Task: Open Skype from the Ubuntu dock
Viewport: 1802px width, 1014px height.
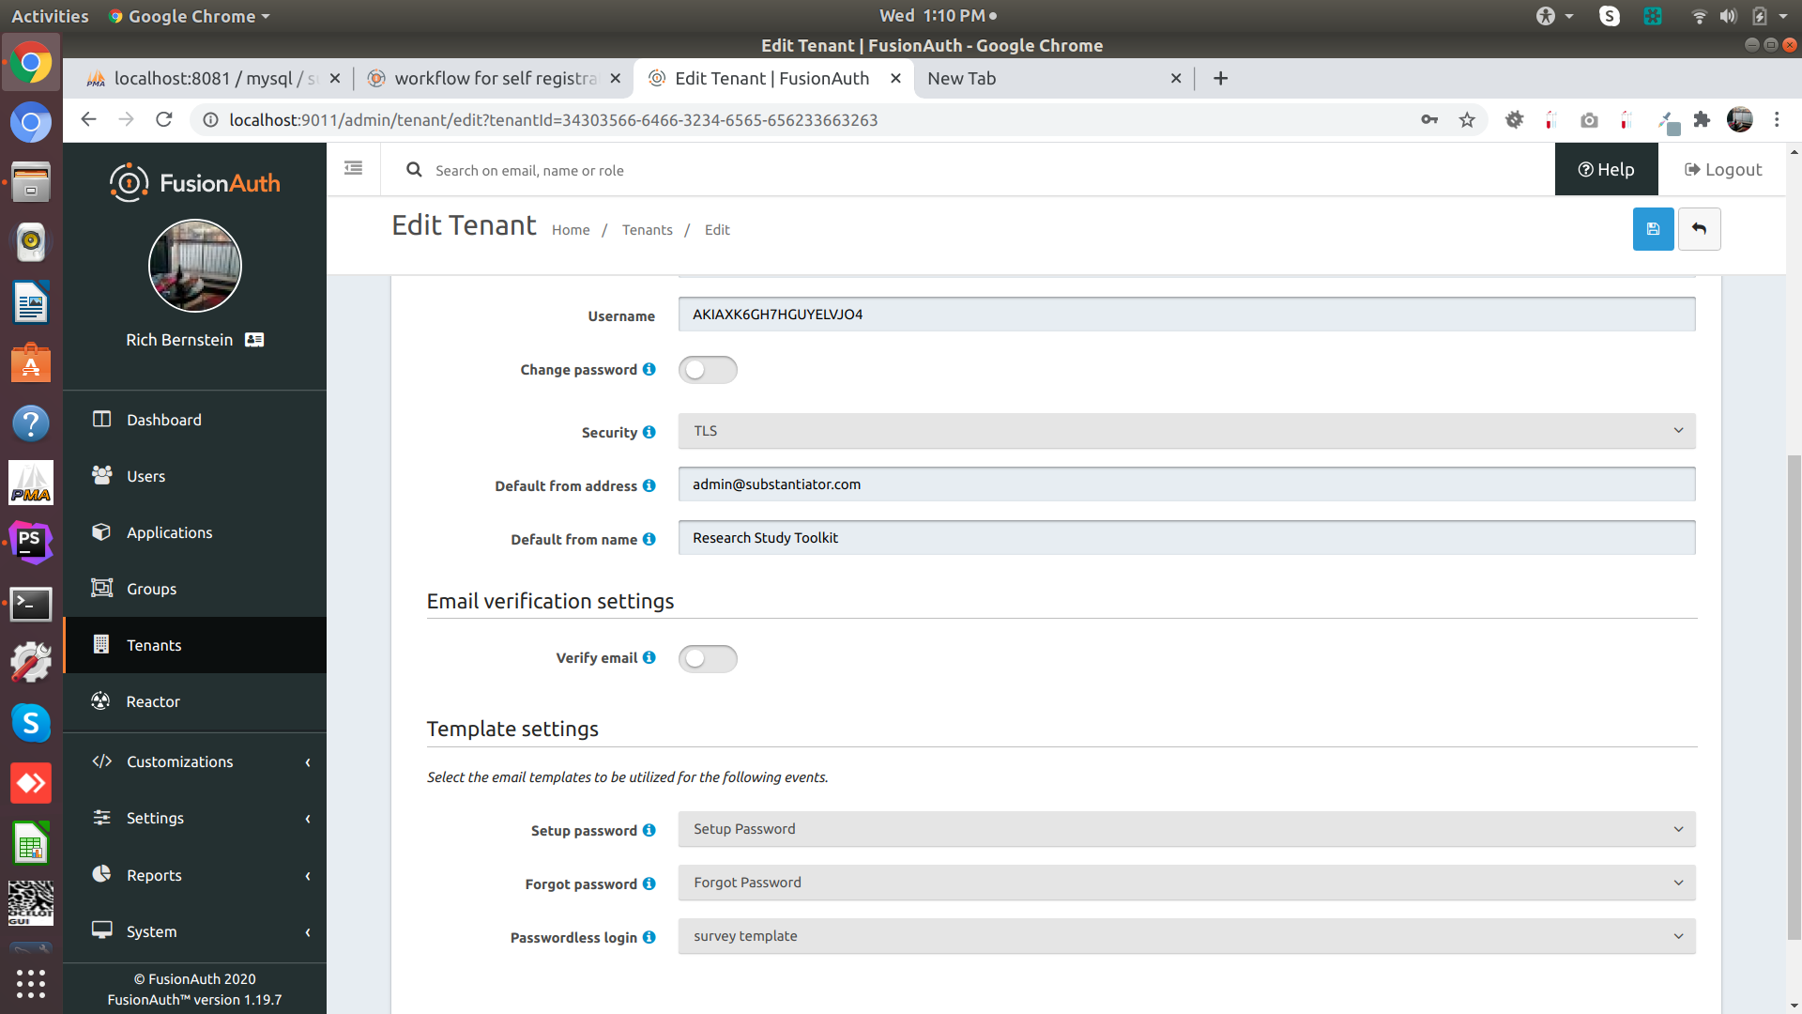Action: pyautogui.click(x=30, y=723)
